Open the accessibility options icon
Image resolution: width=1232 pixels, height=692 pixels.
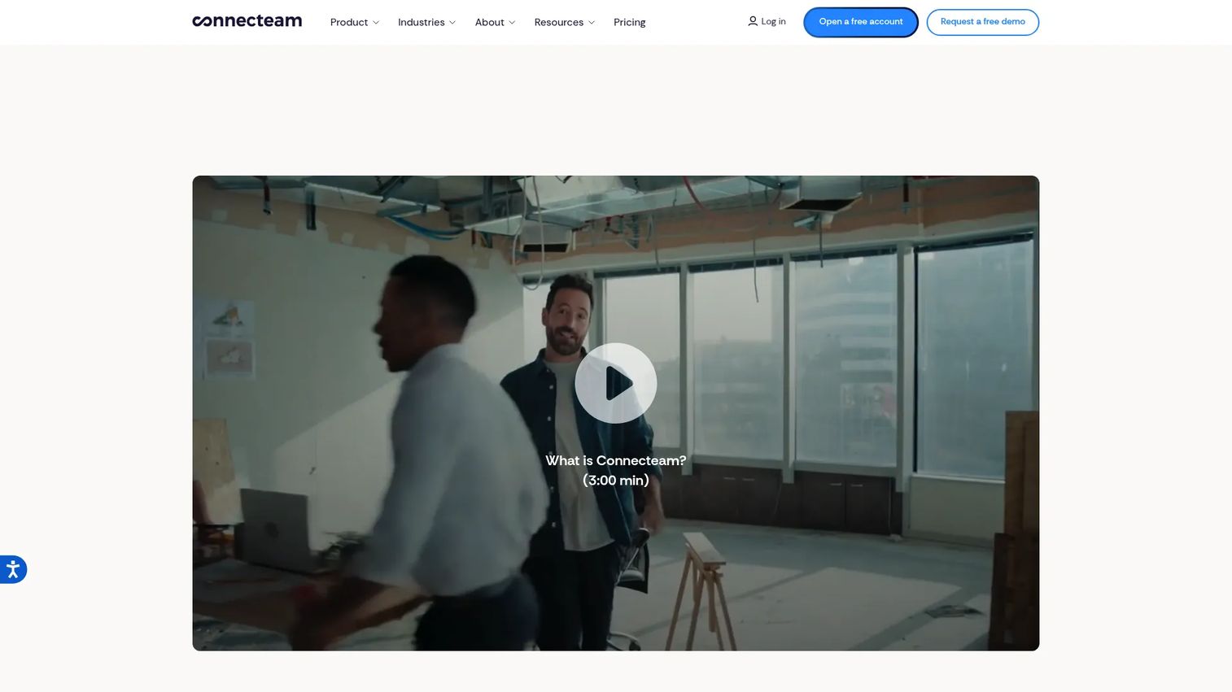click(x=12, y=569)
